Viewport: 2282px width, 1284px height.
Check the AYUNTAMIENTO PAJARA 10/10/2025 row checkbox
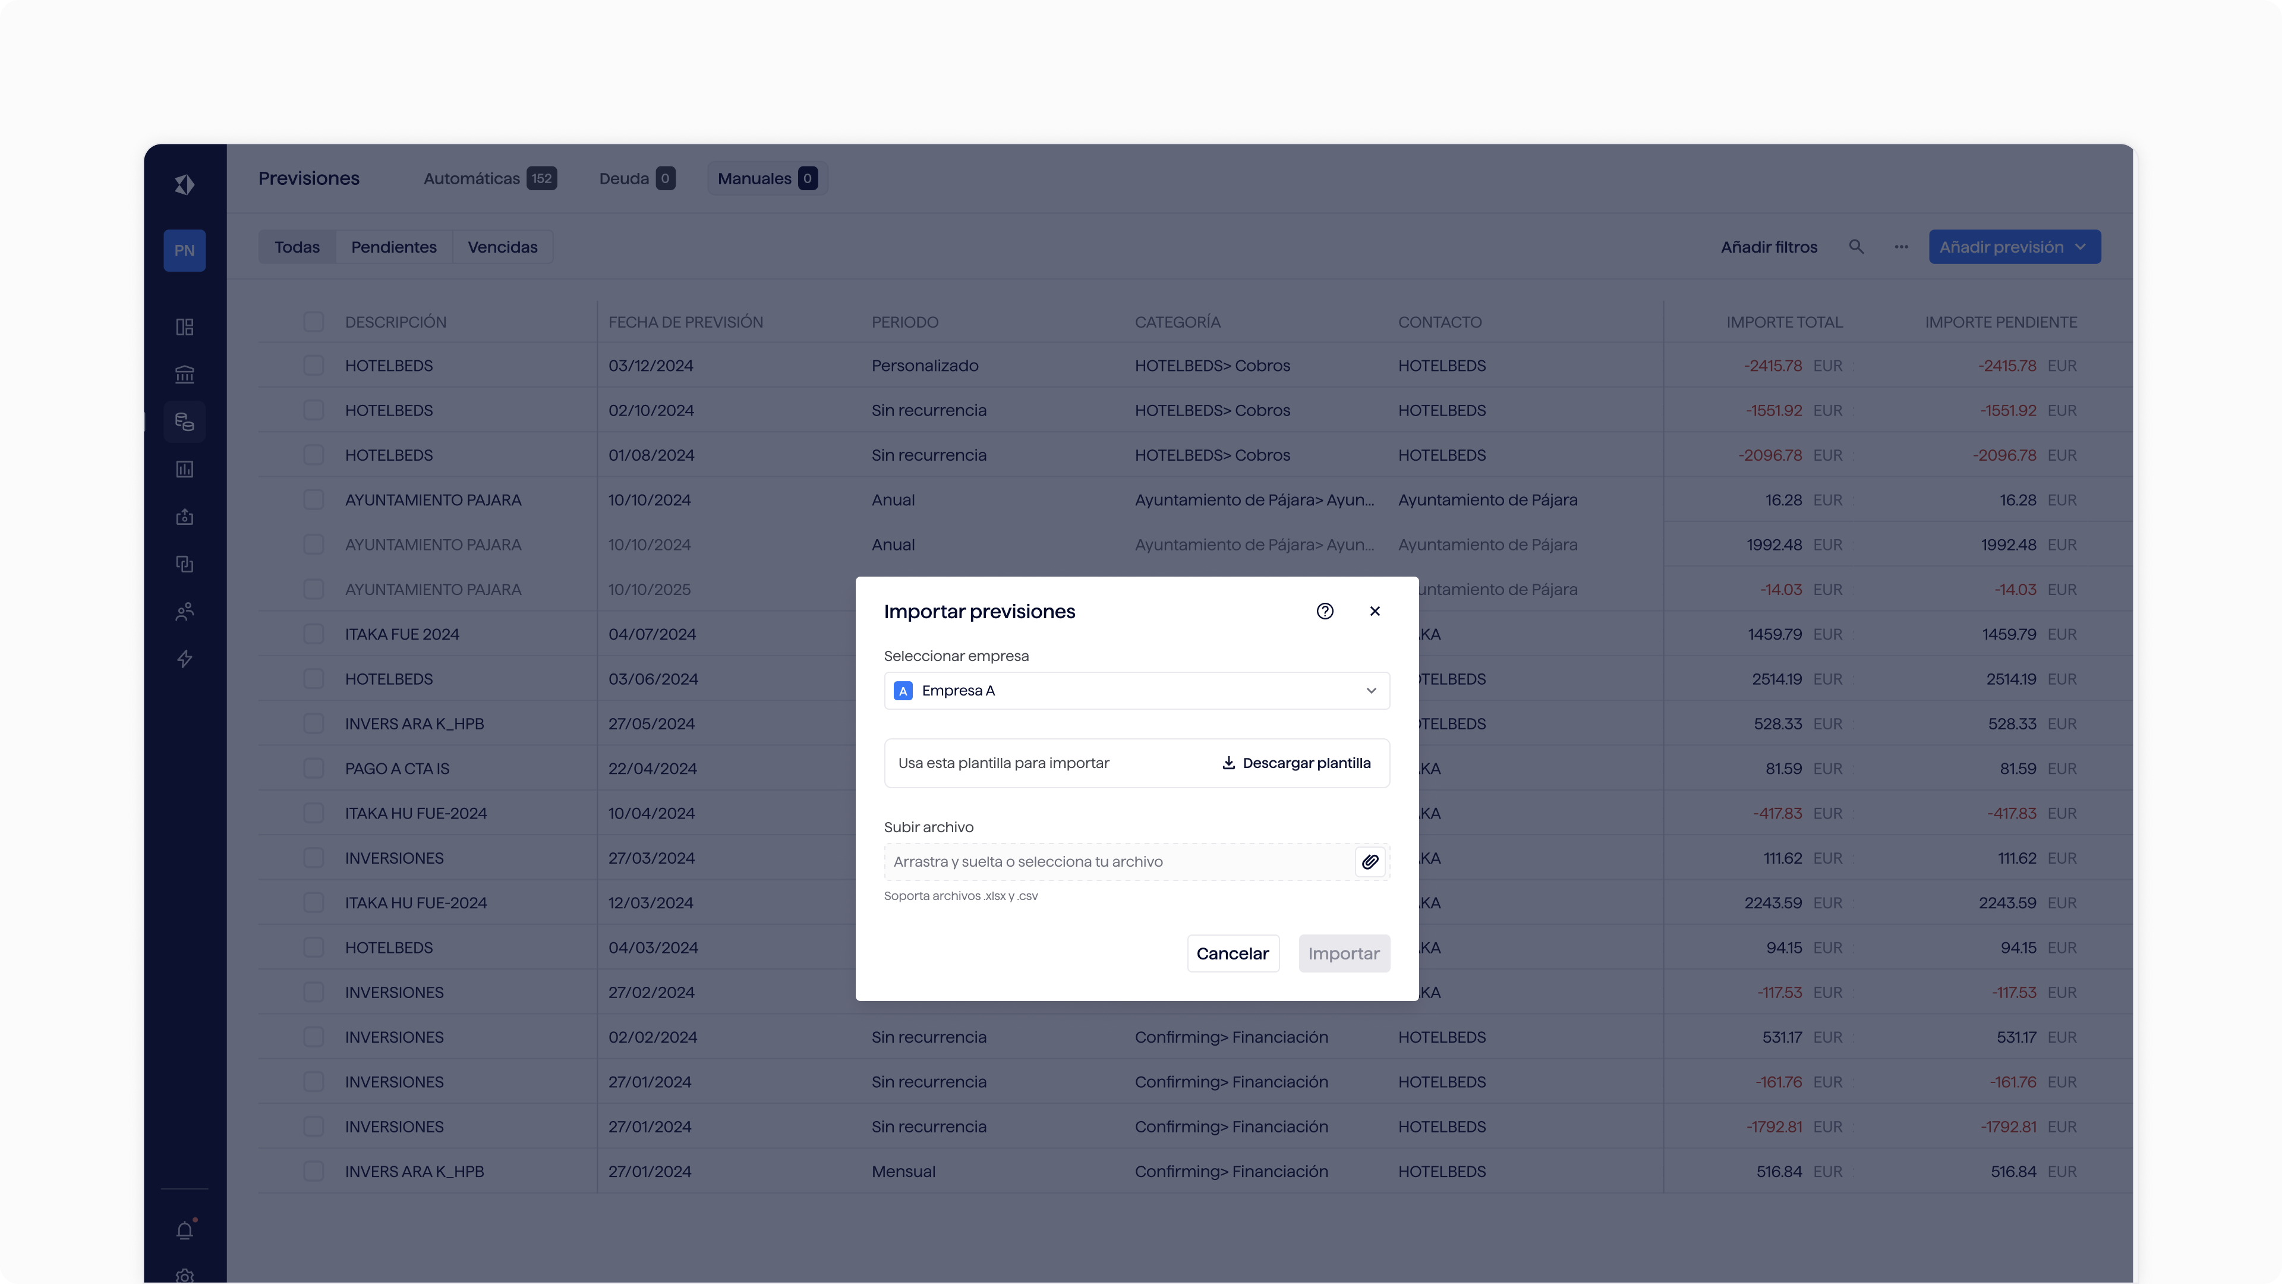314,589
